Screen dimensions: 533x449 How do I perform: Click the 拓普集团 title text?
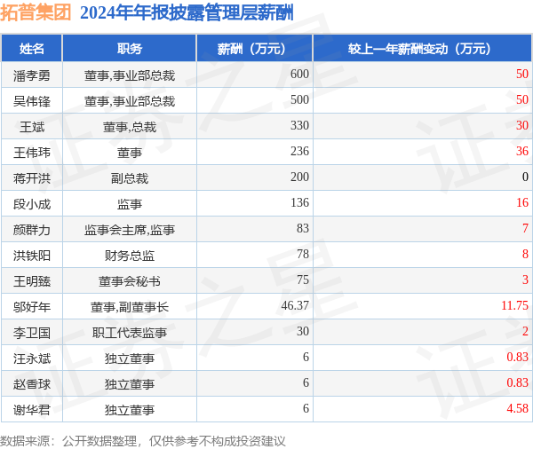(x=36, y=12)
